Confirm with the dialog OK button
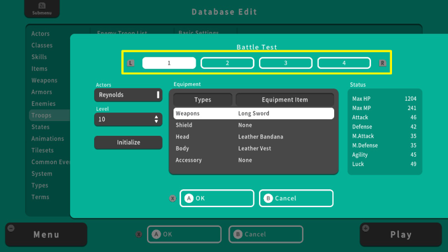 217,199
